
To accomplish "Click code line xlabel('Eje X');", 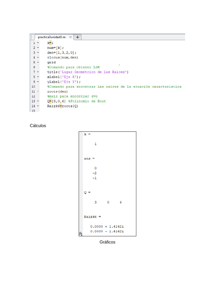I will click(64, 77).
